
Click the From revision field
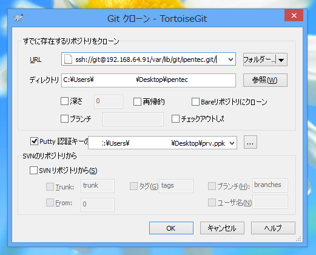[x=98, y=205]
